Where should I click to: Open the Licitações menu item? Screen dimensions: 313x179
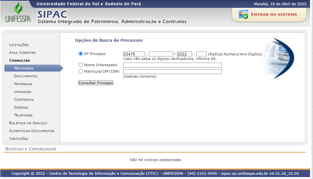[19, 45]
